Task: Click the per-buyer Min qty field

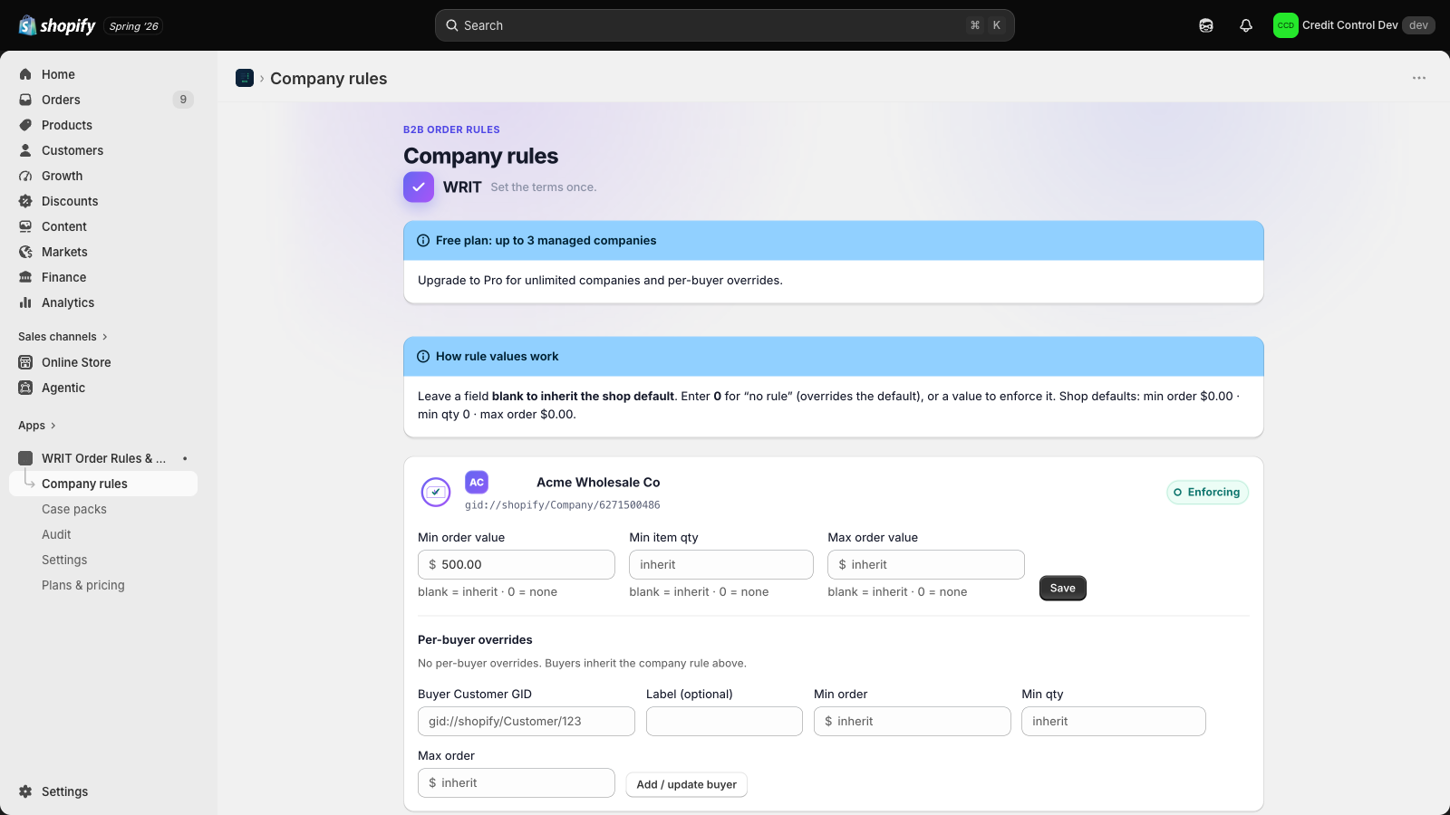Action: pyautogui.click(x=1114, y=721)
